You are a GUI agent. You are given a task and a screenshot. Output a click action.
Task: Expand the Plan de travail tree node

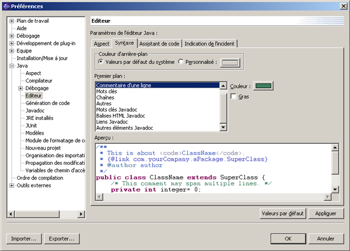(x=12, y=21)
